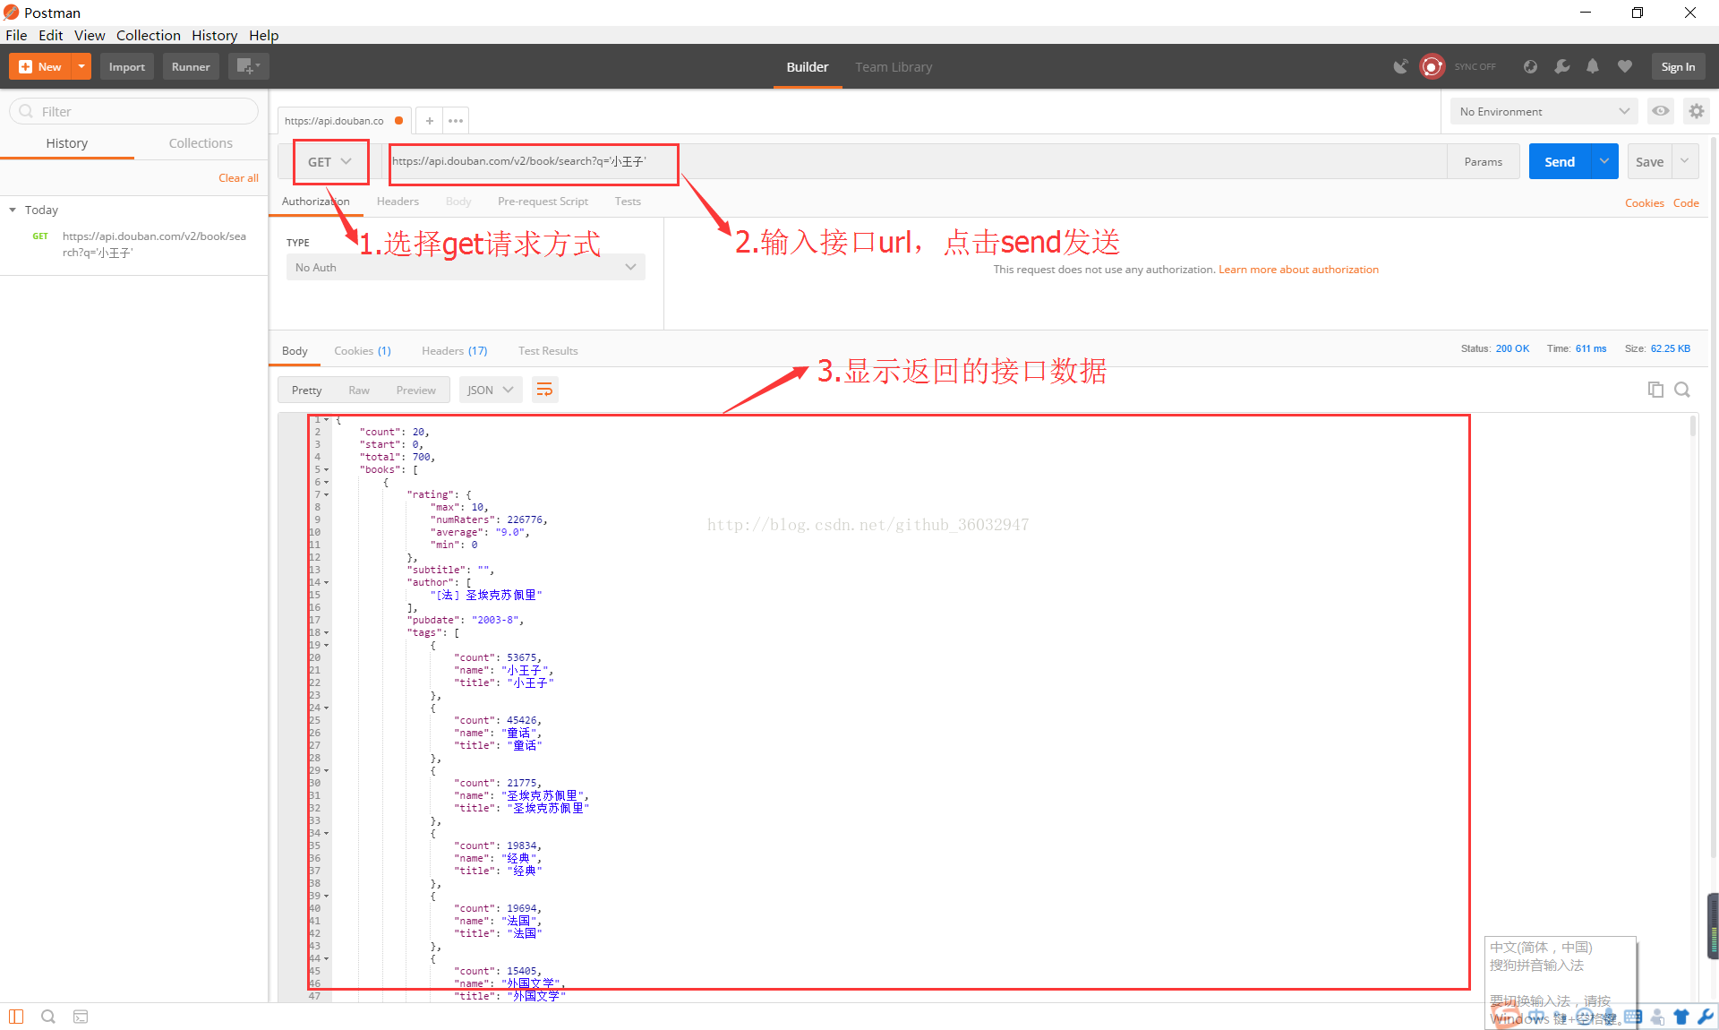Switch response view to Raw
1719x1030 pixels.
click(359, 391)
